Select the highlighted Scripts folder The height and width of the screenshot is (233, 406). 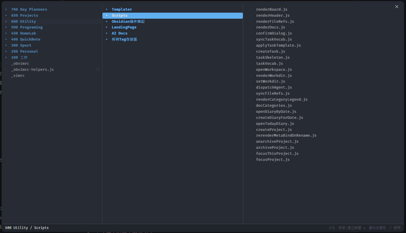click(x=173, y=16)
